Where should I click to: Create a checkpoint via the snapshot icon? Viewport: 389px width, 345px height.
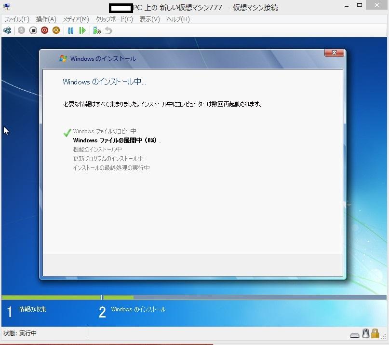point(97,30)
